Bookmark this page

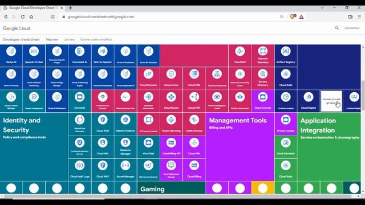click(x=53, y=17)
